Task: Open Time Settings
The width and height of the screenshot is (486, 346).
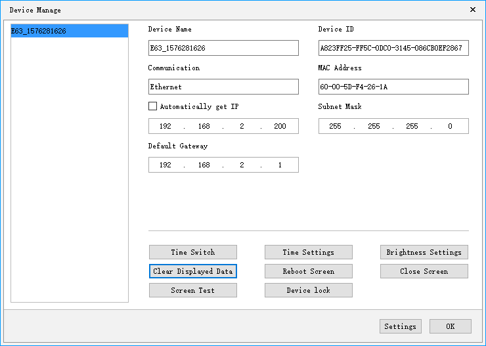Action: 309,252
